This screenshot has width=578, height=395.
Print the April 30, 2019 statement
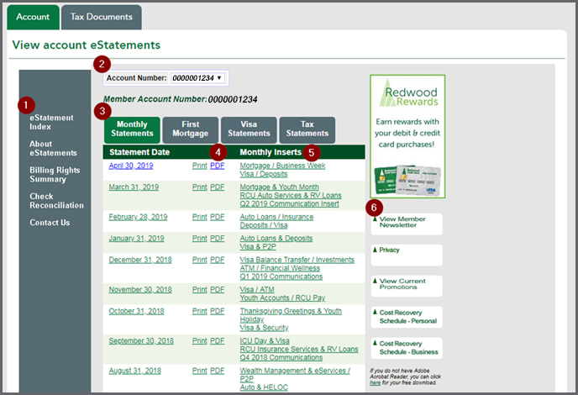pyautogui.click(x=199, y=166)
